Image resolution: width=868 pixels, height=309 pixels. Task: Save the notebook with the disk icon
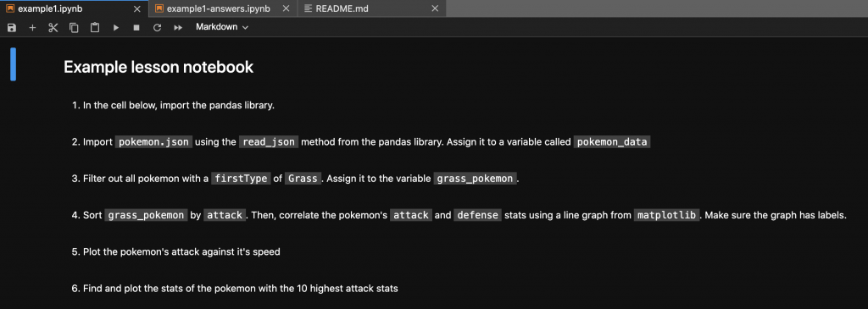[x=12, y=27]
